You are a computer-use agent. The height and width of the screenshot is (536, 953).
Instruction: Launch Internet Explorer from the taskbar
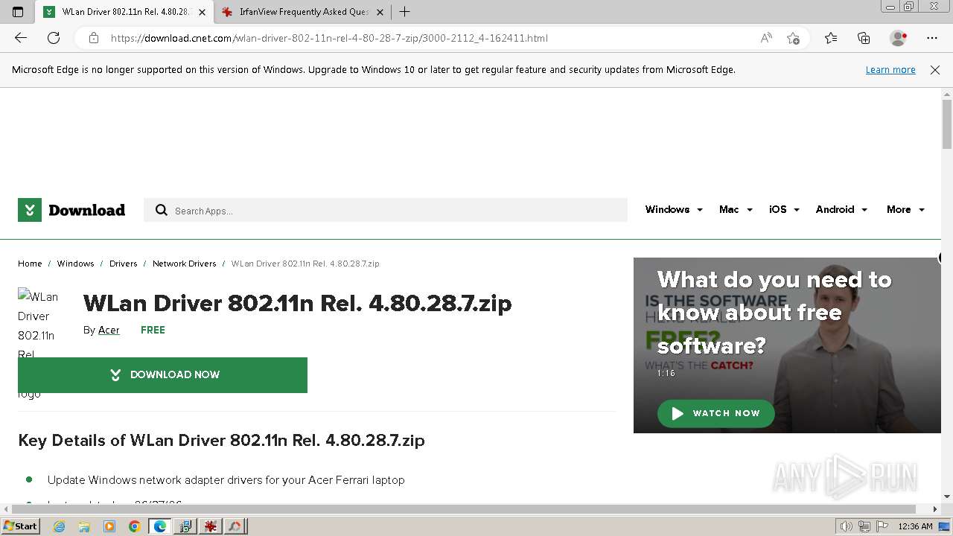click(60, 526)
